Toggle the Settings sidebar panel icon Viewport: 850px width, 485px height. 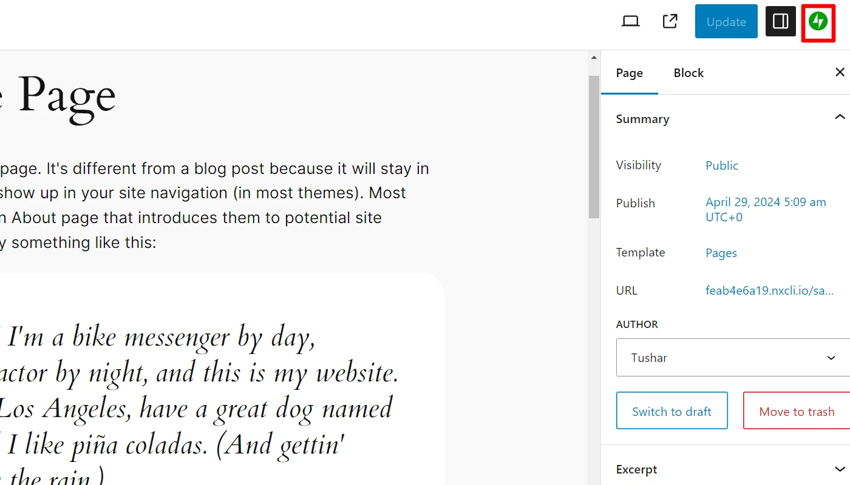[x=780, y=22]
